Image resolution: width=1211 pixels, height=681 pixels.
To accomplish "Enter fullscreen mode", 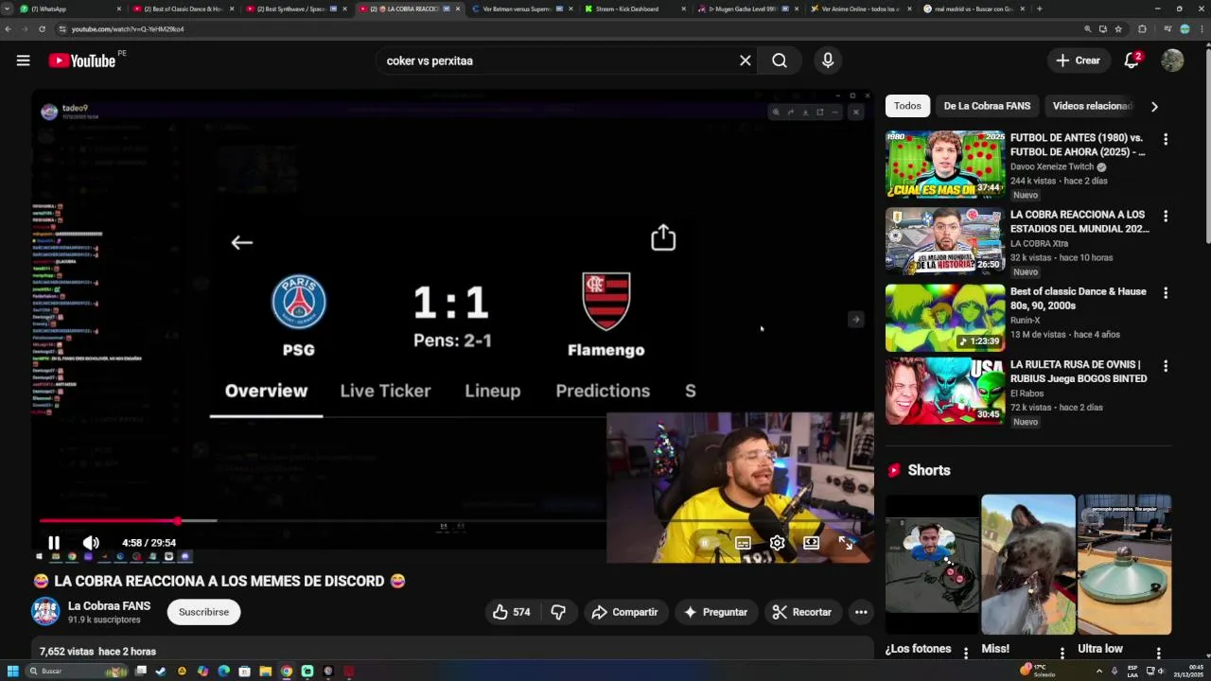I will 845,543.
